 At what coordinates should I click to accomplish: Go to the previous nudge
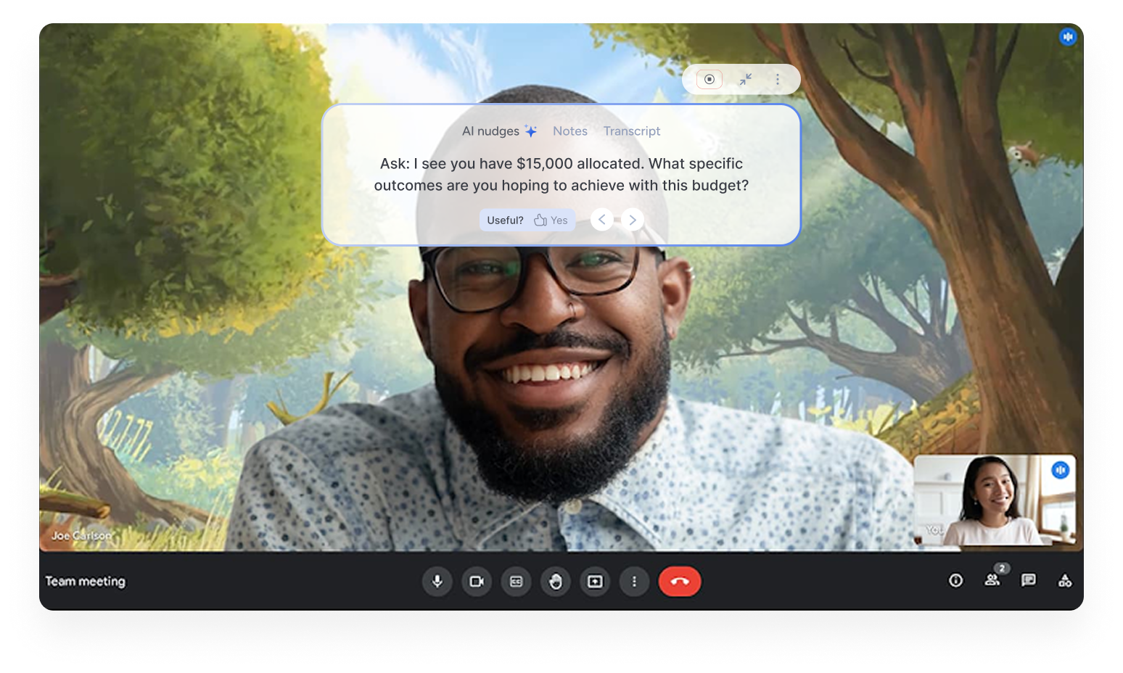[601, 220]
